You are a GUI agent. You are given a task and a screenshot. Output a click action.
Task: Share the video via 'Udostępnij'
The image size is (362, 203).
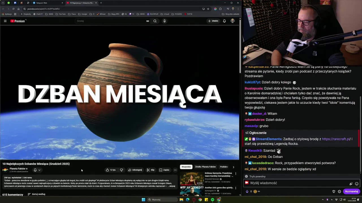pos(135,170)
